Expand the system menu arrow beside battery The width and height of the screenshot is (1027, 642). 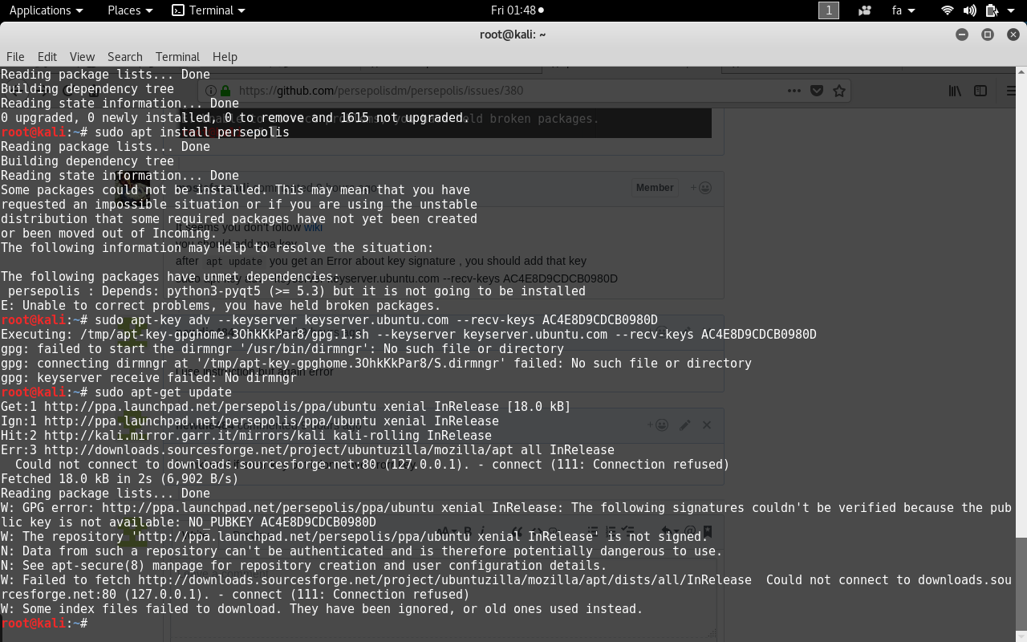point(1011,10)
